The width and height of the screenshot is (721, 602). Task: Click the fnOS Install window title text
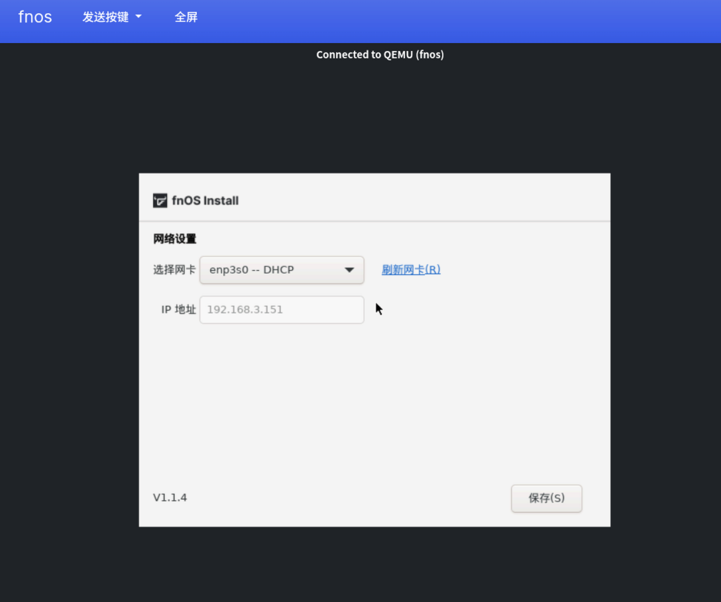click(205, 201)
